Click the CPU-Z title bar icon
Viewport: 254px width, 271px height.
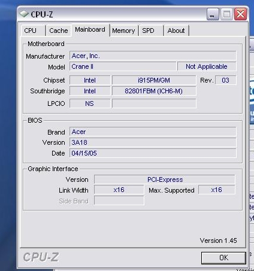point(24,14)
